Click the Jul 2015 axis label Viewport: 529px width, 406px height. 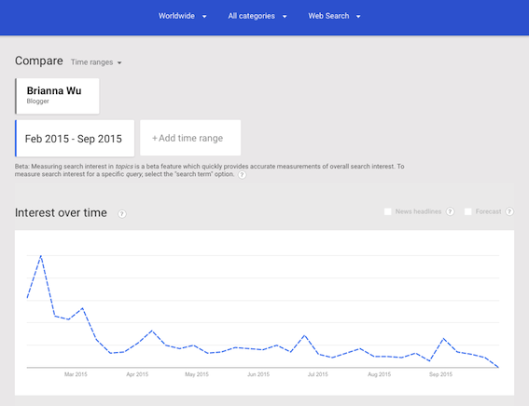(317, 374)
